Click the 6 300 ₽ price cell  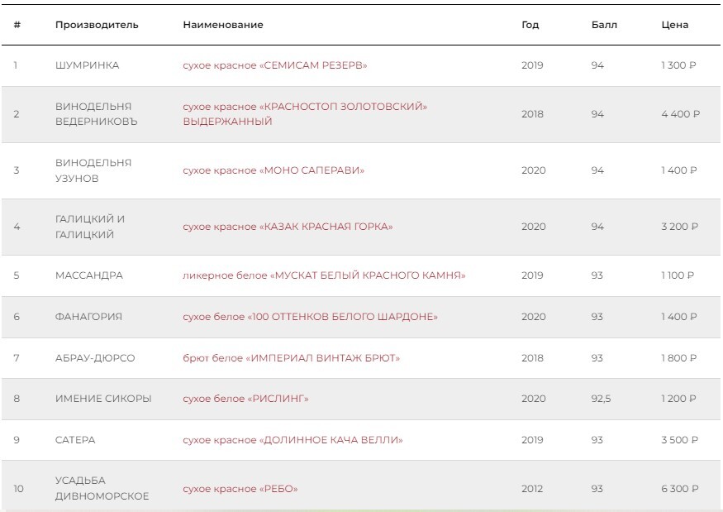680,489
